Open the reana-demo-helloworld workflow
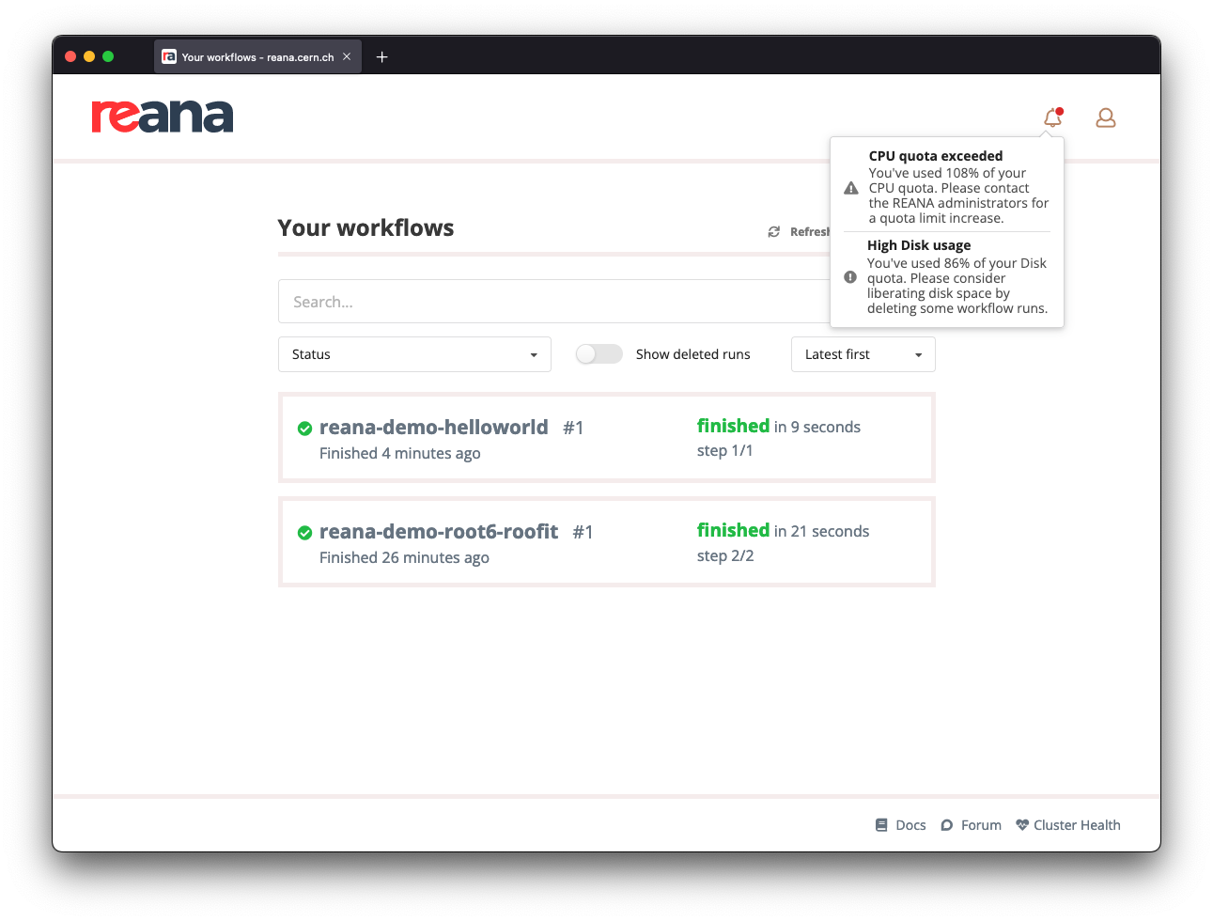 click(434, 427)
